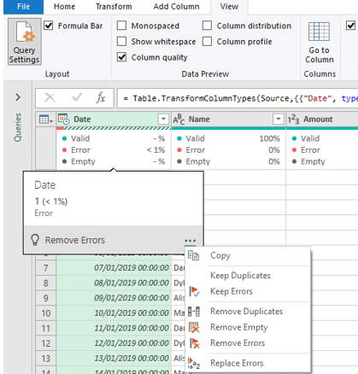Enable the Monospaced checkbox

click(x=121, y=26)
